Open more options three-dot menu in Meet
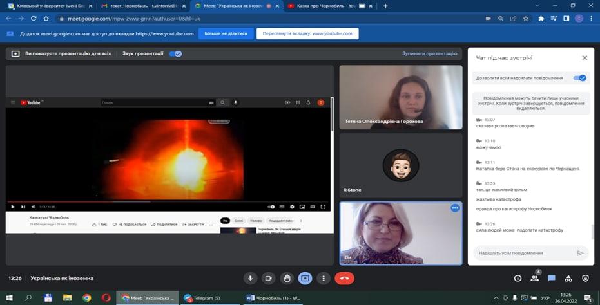 point(323,278)
